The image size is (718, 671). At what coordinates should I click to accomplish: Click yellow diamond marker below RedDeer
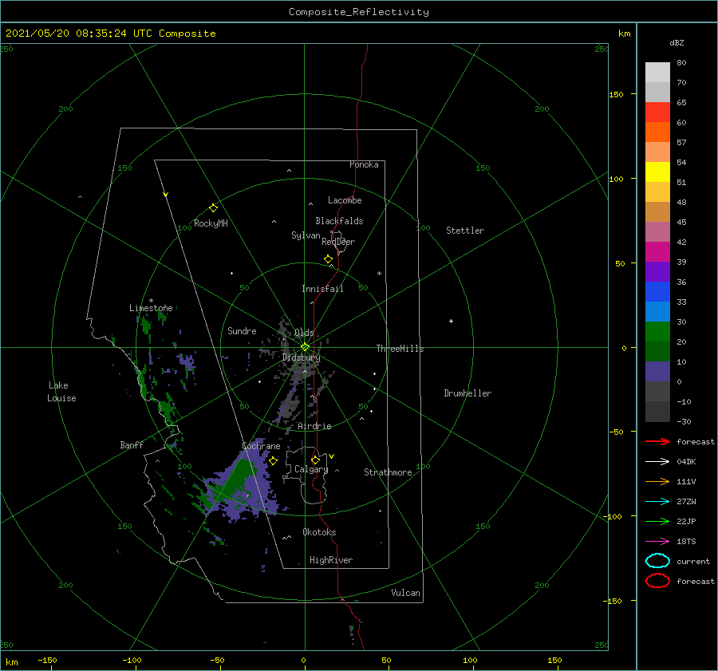tap(329, 259)
